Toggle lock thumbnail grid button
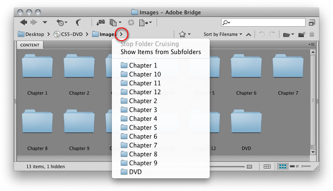Viewport: 333px width, 191px height. point(267,166)
